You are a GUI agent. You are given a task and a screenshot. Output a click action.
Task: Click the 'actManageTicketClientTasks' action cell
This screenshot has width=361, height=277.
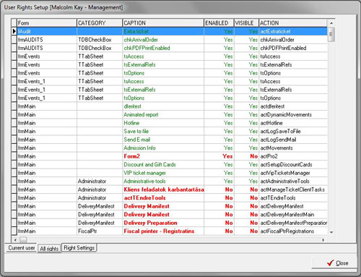pos(293,189)
